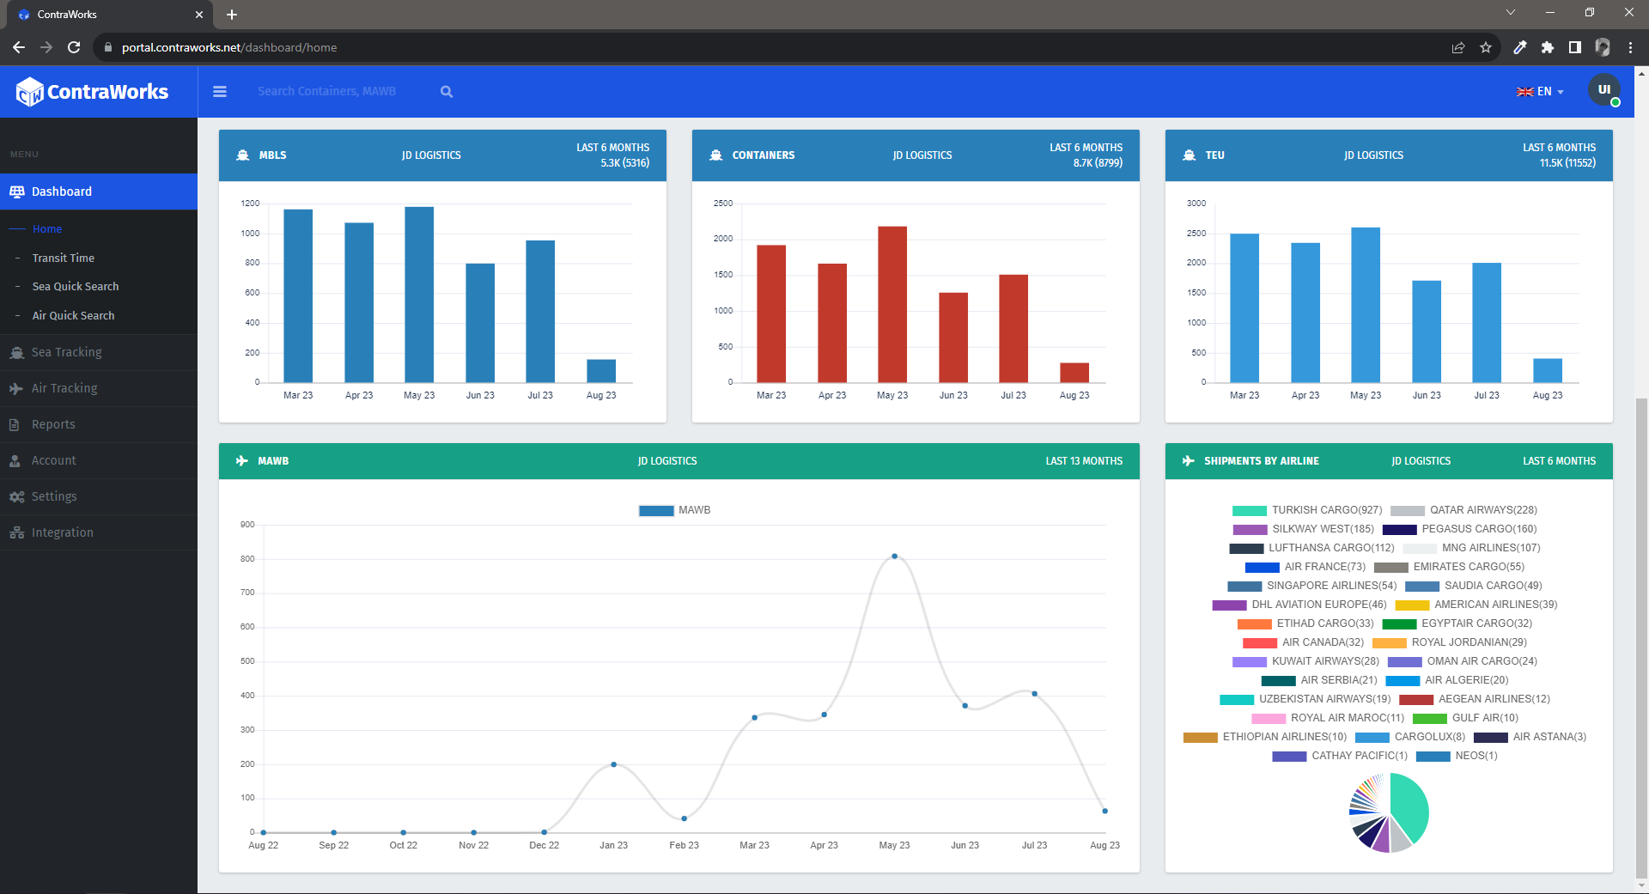
Task: Toggle the hamburger sidebar menu icon
Action: coord(220,92)
